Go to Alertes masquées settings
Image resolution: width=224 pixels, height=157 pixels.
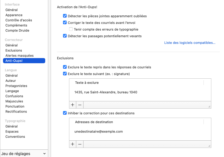[x=19, y=56]
